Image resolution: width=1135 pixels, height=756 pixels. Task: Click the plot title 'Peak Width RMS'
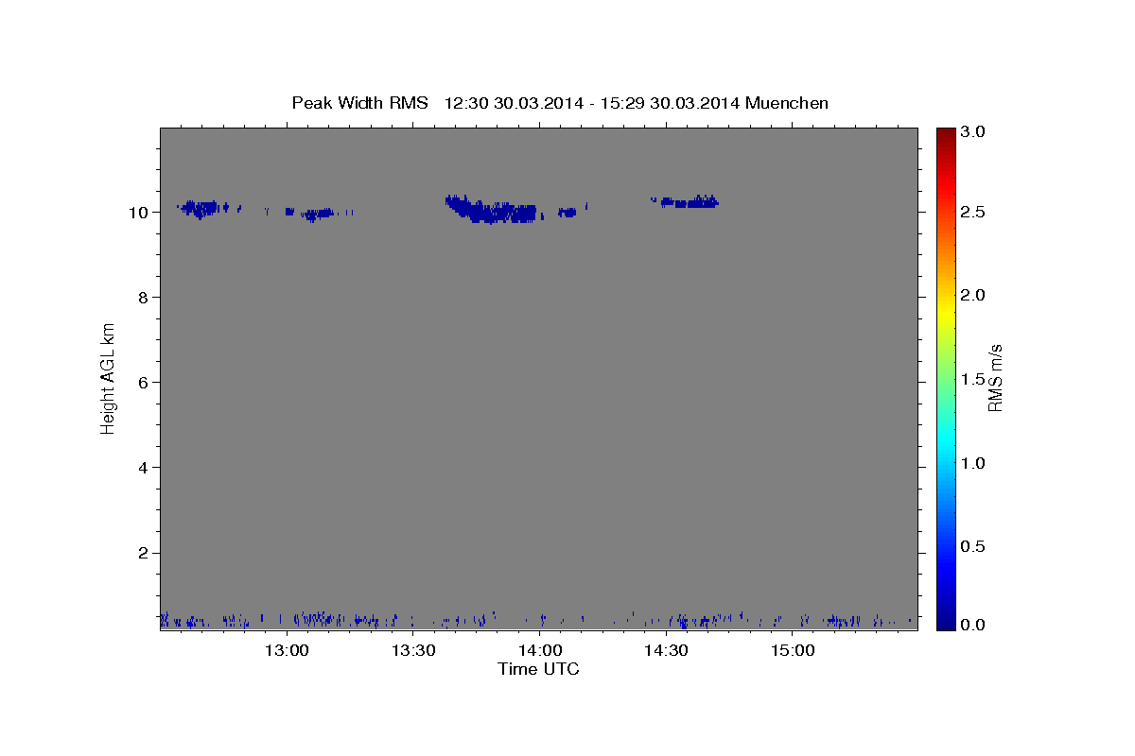[x=359, y=103]
